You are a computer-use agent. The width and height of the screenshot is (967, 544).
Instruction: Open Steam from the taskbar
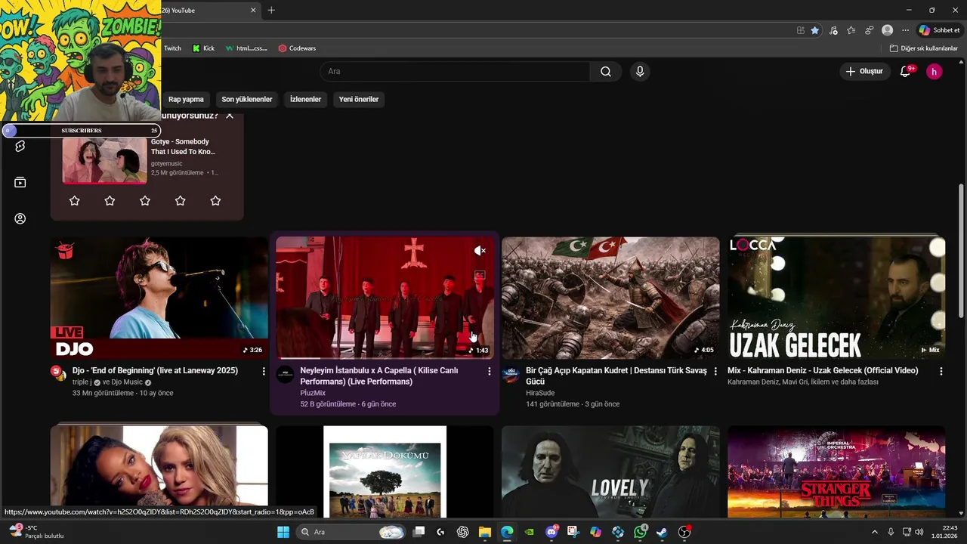(662, 532)
